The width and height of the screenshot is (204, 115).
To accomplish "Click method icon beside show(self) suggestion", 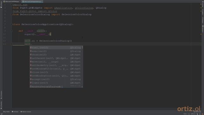I will coord(31,55).
